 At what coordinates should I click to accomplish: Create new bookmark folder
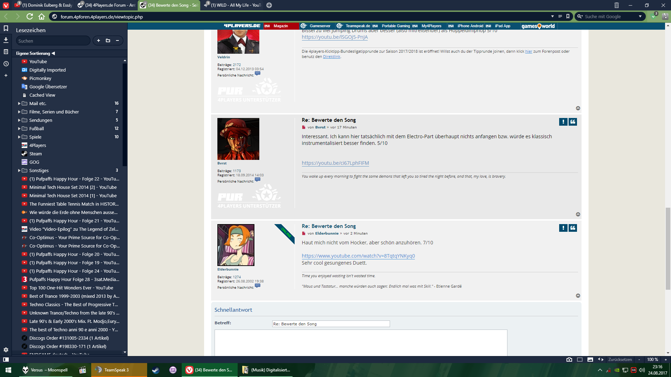[x=108, y=40]
